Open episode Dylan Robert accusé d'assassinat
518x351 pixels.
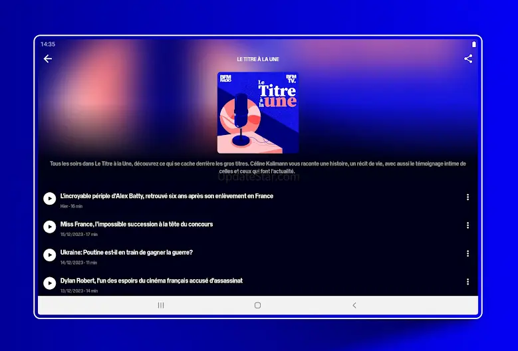tap(152, 281)
